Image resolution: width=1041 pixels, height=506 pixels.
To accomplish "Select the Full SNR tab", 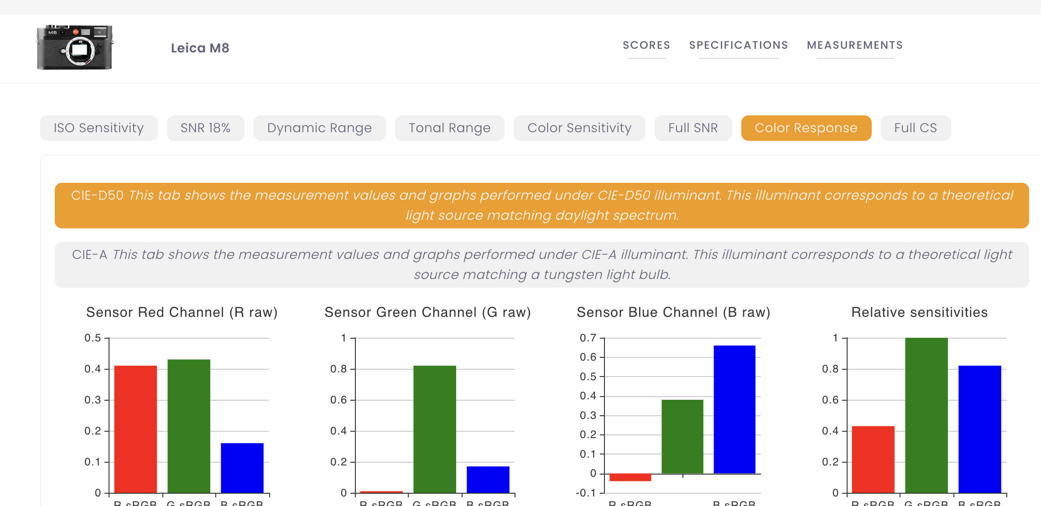I will click(x=693, y=128).
